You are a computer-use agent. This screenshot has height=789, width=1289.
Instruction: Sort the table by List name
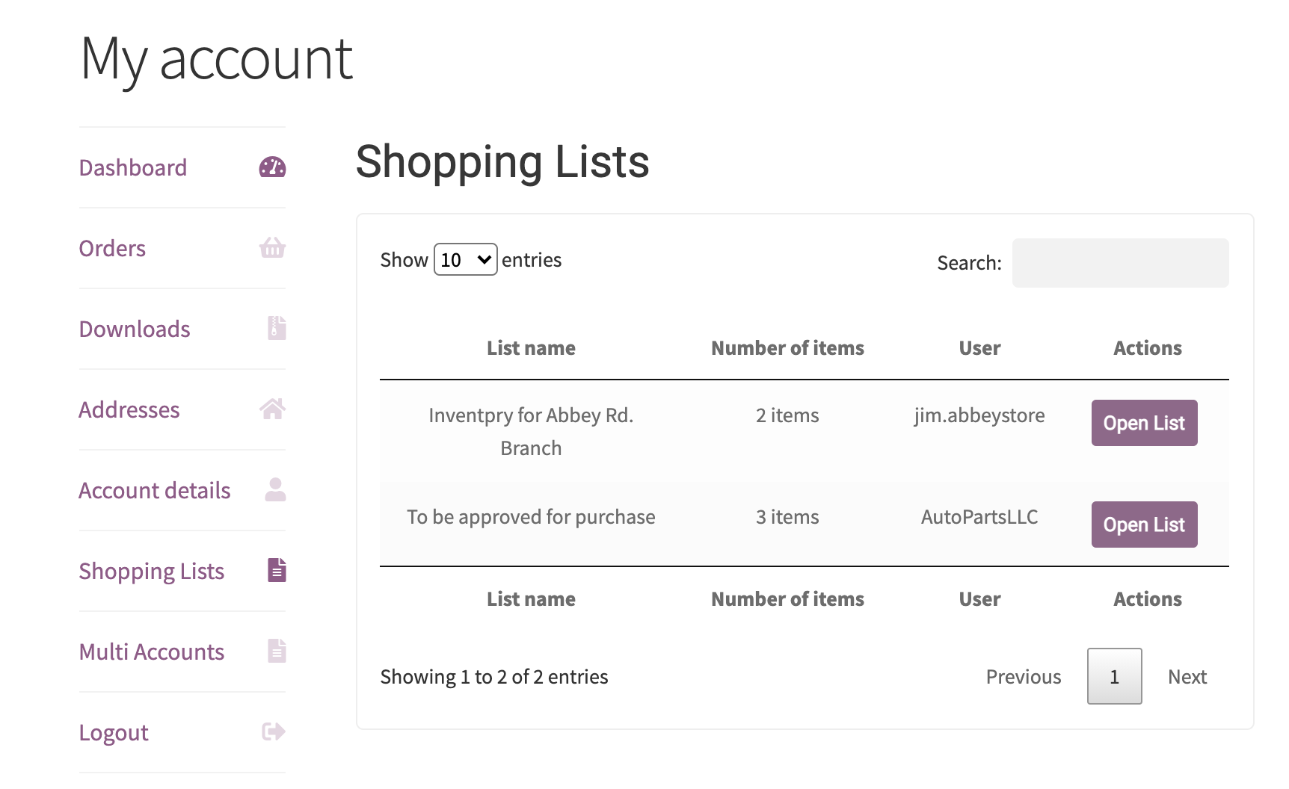pyautogui.click(x=531, y=347)
